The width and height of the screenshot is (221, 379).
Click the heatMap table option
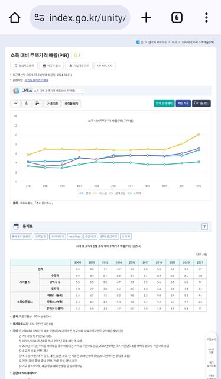(74, 236)
